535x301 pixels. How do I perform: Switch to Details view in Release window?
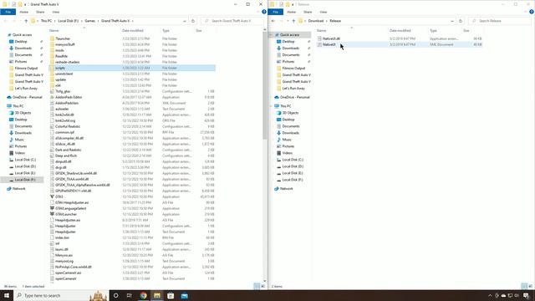[524, 286]
